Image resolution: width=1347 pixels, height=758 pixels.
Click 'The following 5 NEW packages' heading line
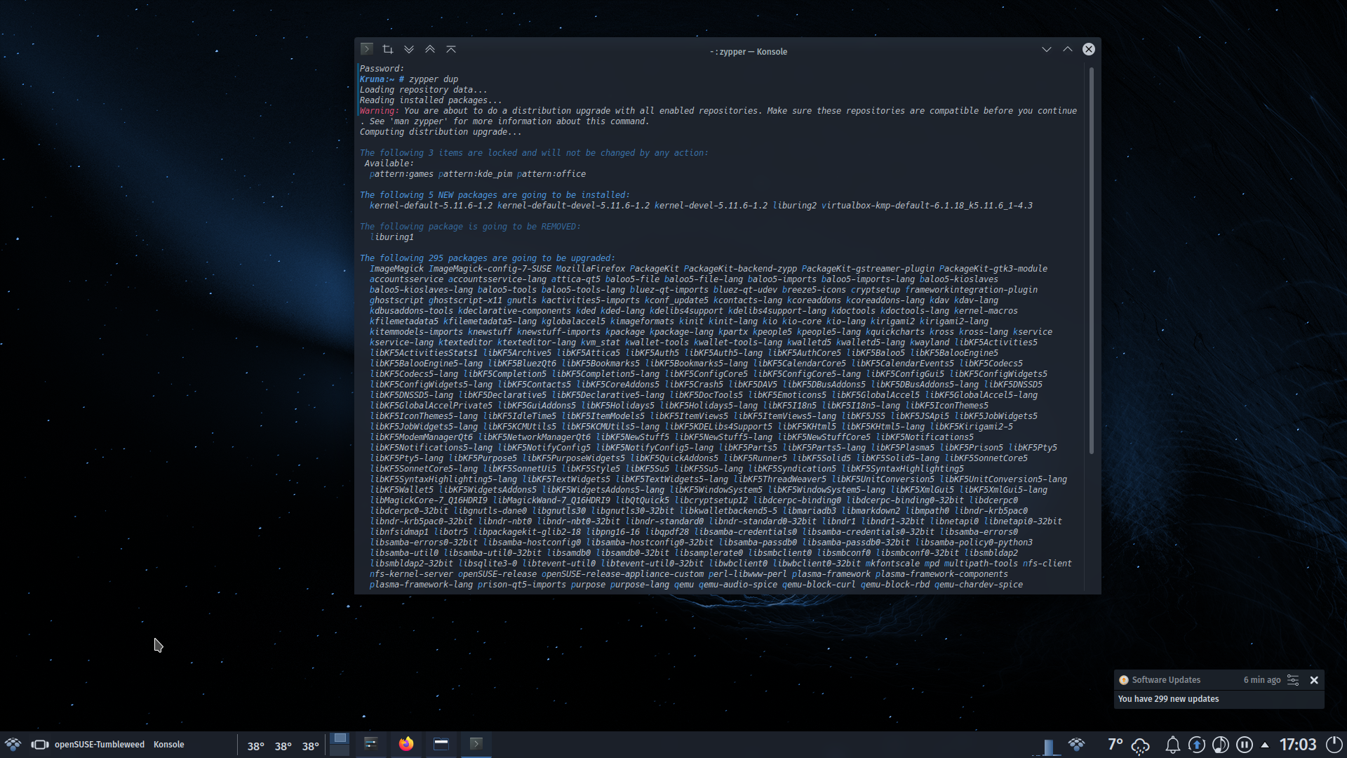point(495,195)
